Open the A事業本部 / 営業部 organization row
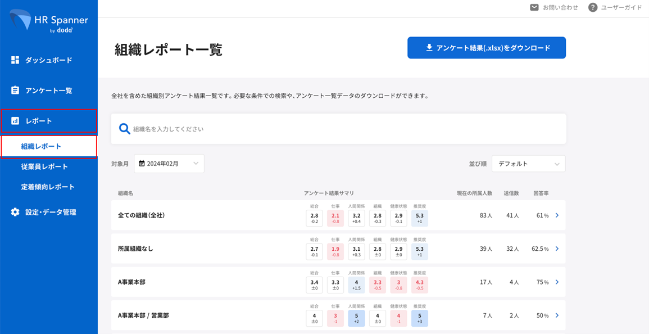 pyautogui.click(x=143, y=315)
